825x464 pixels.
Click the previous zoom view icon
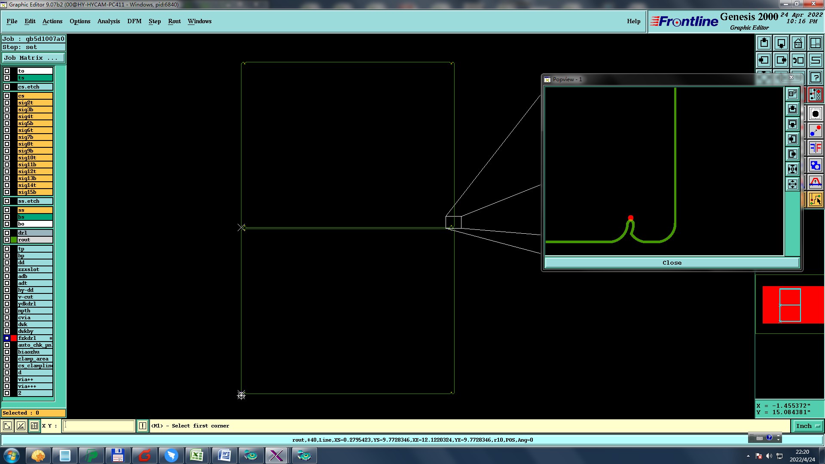798,60
